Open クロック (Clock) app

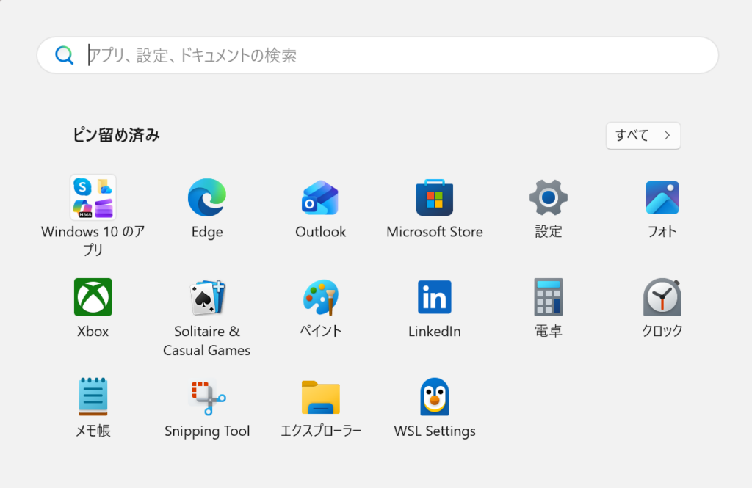point(662,297)
